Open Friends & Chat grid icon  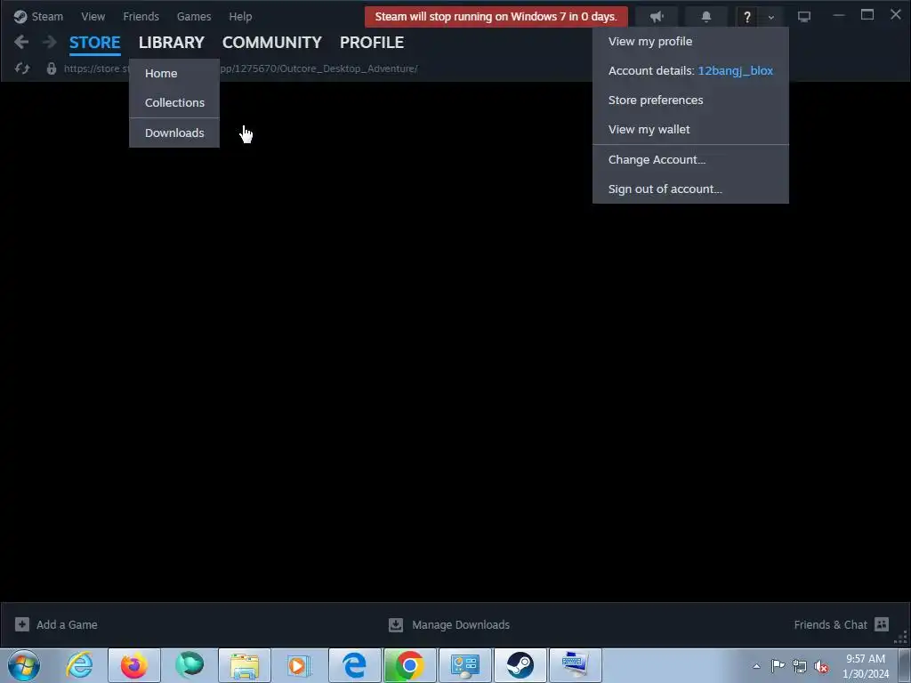[x=882, y=624]
